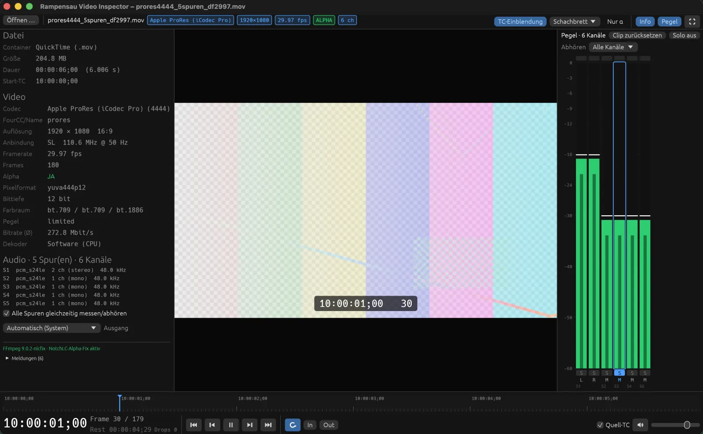Solo the L channel of S1
Image resolution: width=703 pixels, height=434 pixels.
click(581, 373)
